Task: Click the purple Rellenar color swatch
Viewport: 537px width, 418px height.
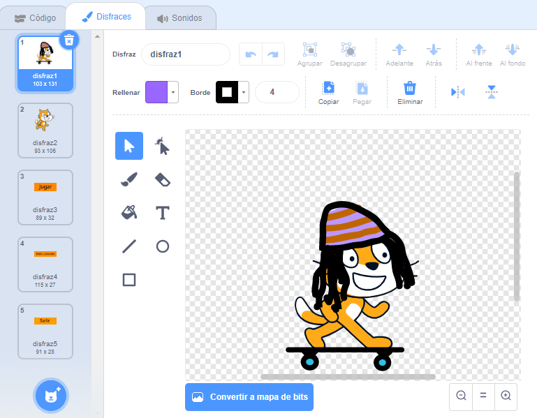Action: click(157, 92)
